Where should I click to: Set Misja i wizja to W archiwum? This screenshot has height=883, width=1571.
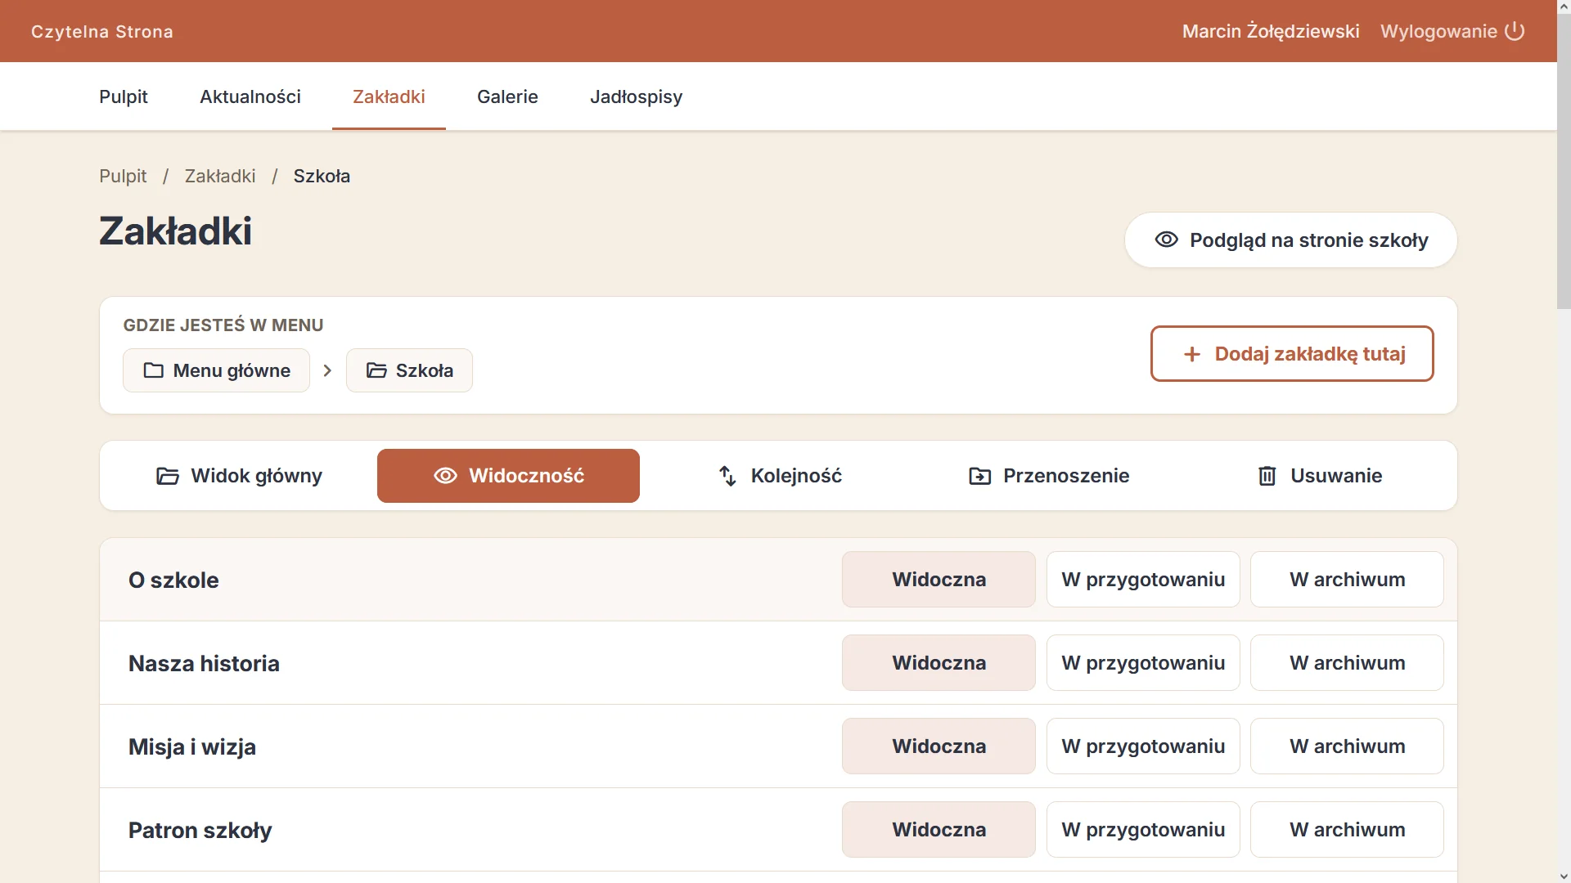tap(1347, 746)
